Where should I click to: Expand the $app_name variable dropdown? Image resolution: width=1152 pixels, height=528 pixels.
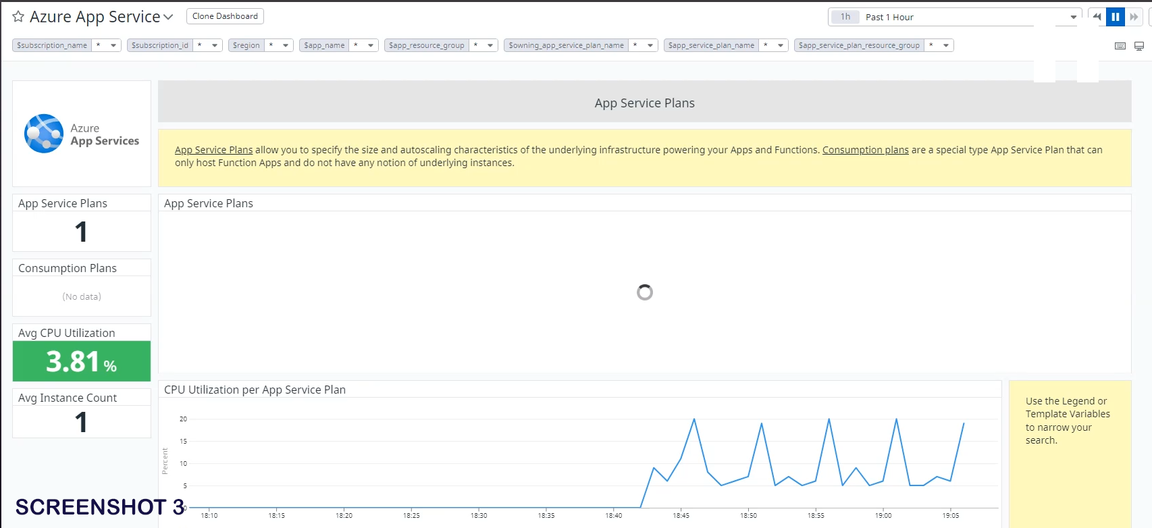(x=371, y=45)
